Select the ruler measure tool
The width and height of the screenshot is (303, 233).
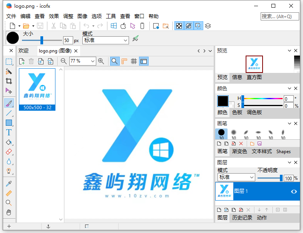point(9,193)
